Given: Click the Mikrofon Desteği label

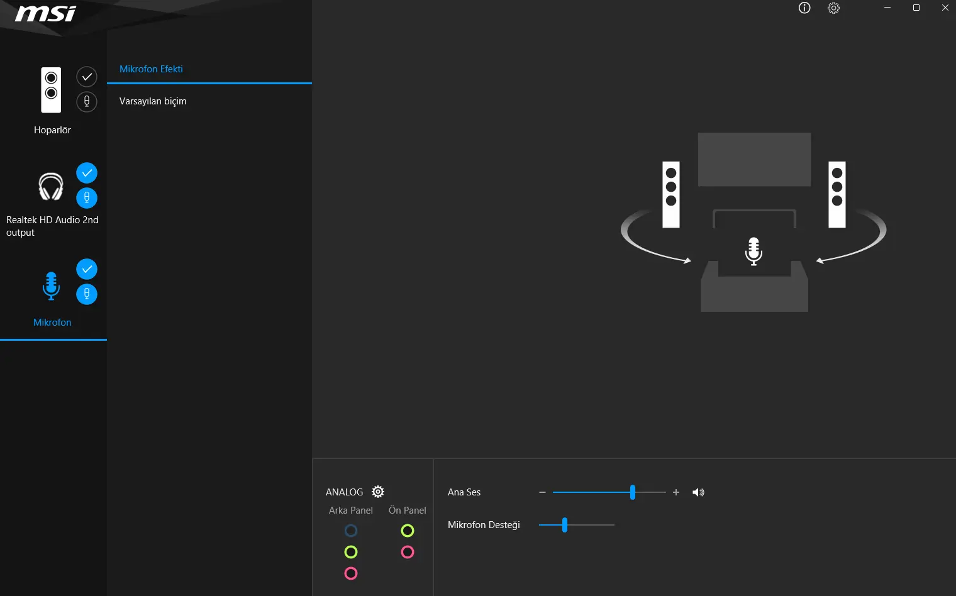Looking at the screenshot, I should (x=484, y=525).
